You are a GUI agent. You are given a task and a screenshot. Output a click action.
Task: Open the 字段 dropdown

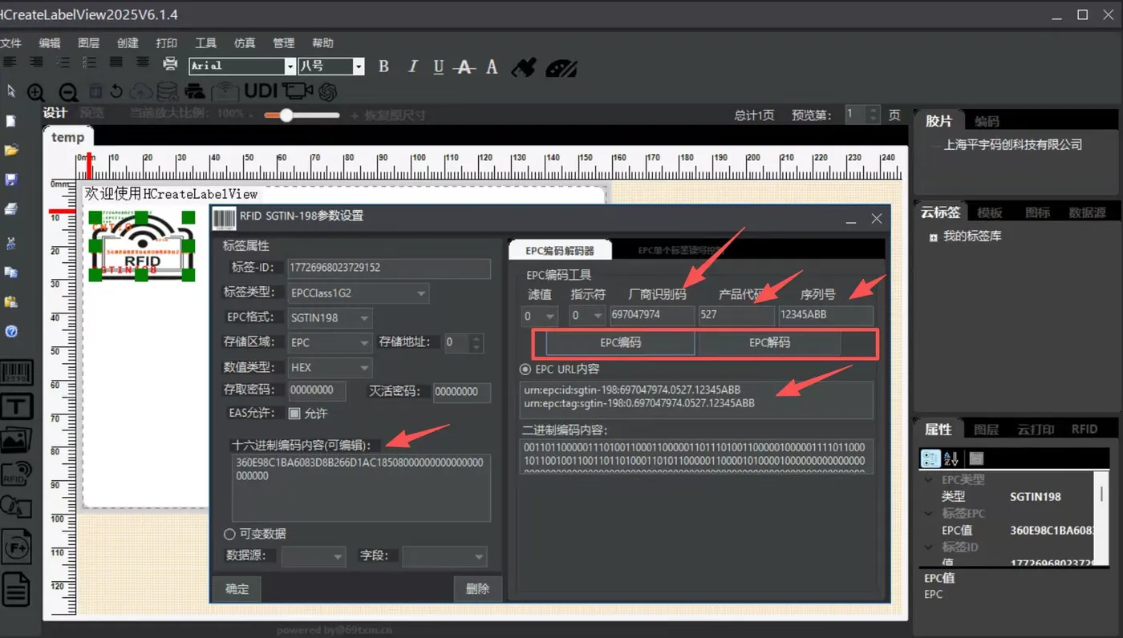click(x=444, y=555)
